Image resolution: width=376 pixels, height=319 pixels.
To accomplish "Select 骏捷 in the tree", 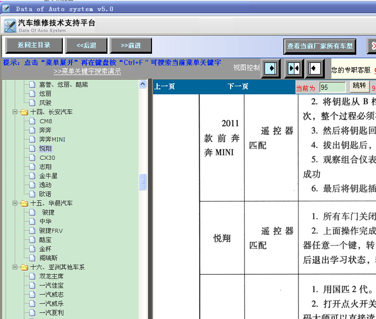I will coord(48,212).
